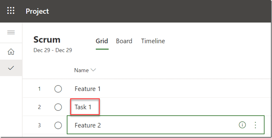This screenshot has width=272, height=138.
Task: Mark Feature 2 as complete
Action: pos(58,125)
